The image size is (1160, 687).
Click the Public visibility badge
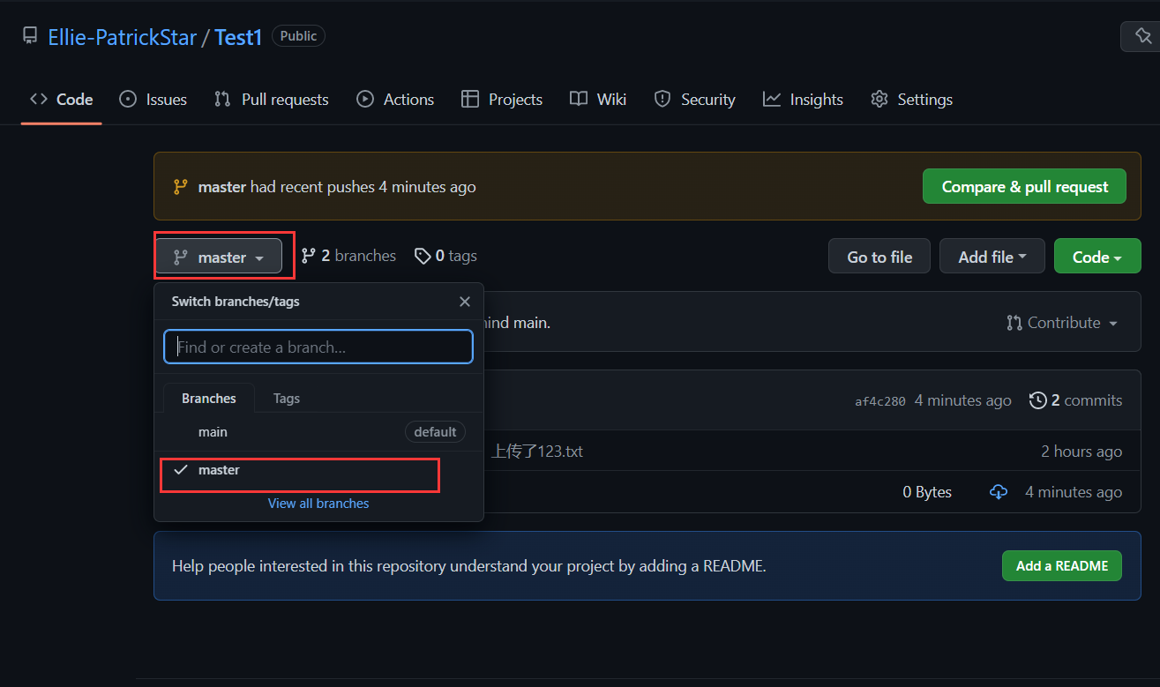(x=298, y=36)
